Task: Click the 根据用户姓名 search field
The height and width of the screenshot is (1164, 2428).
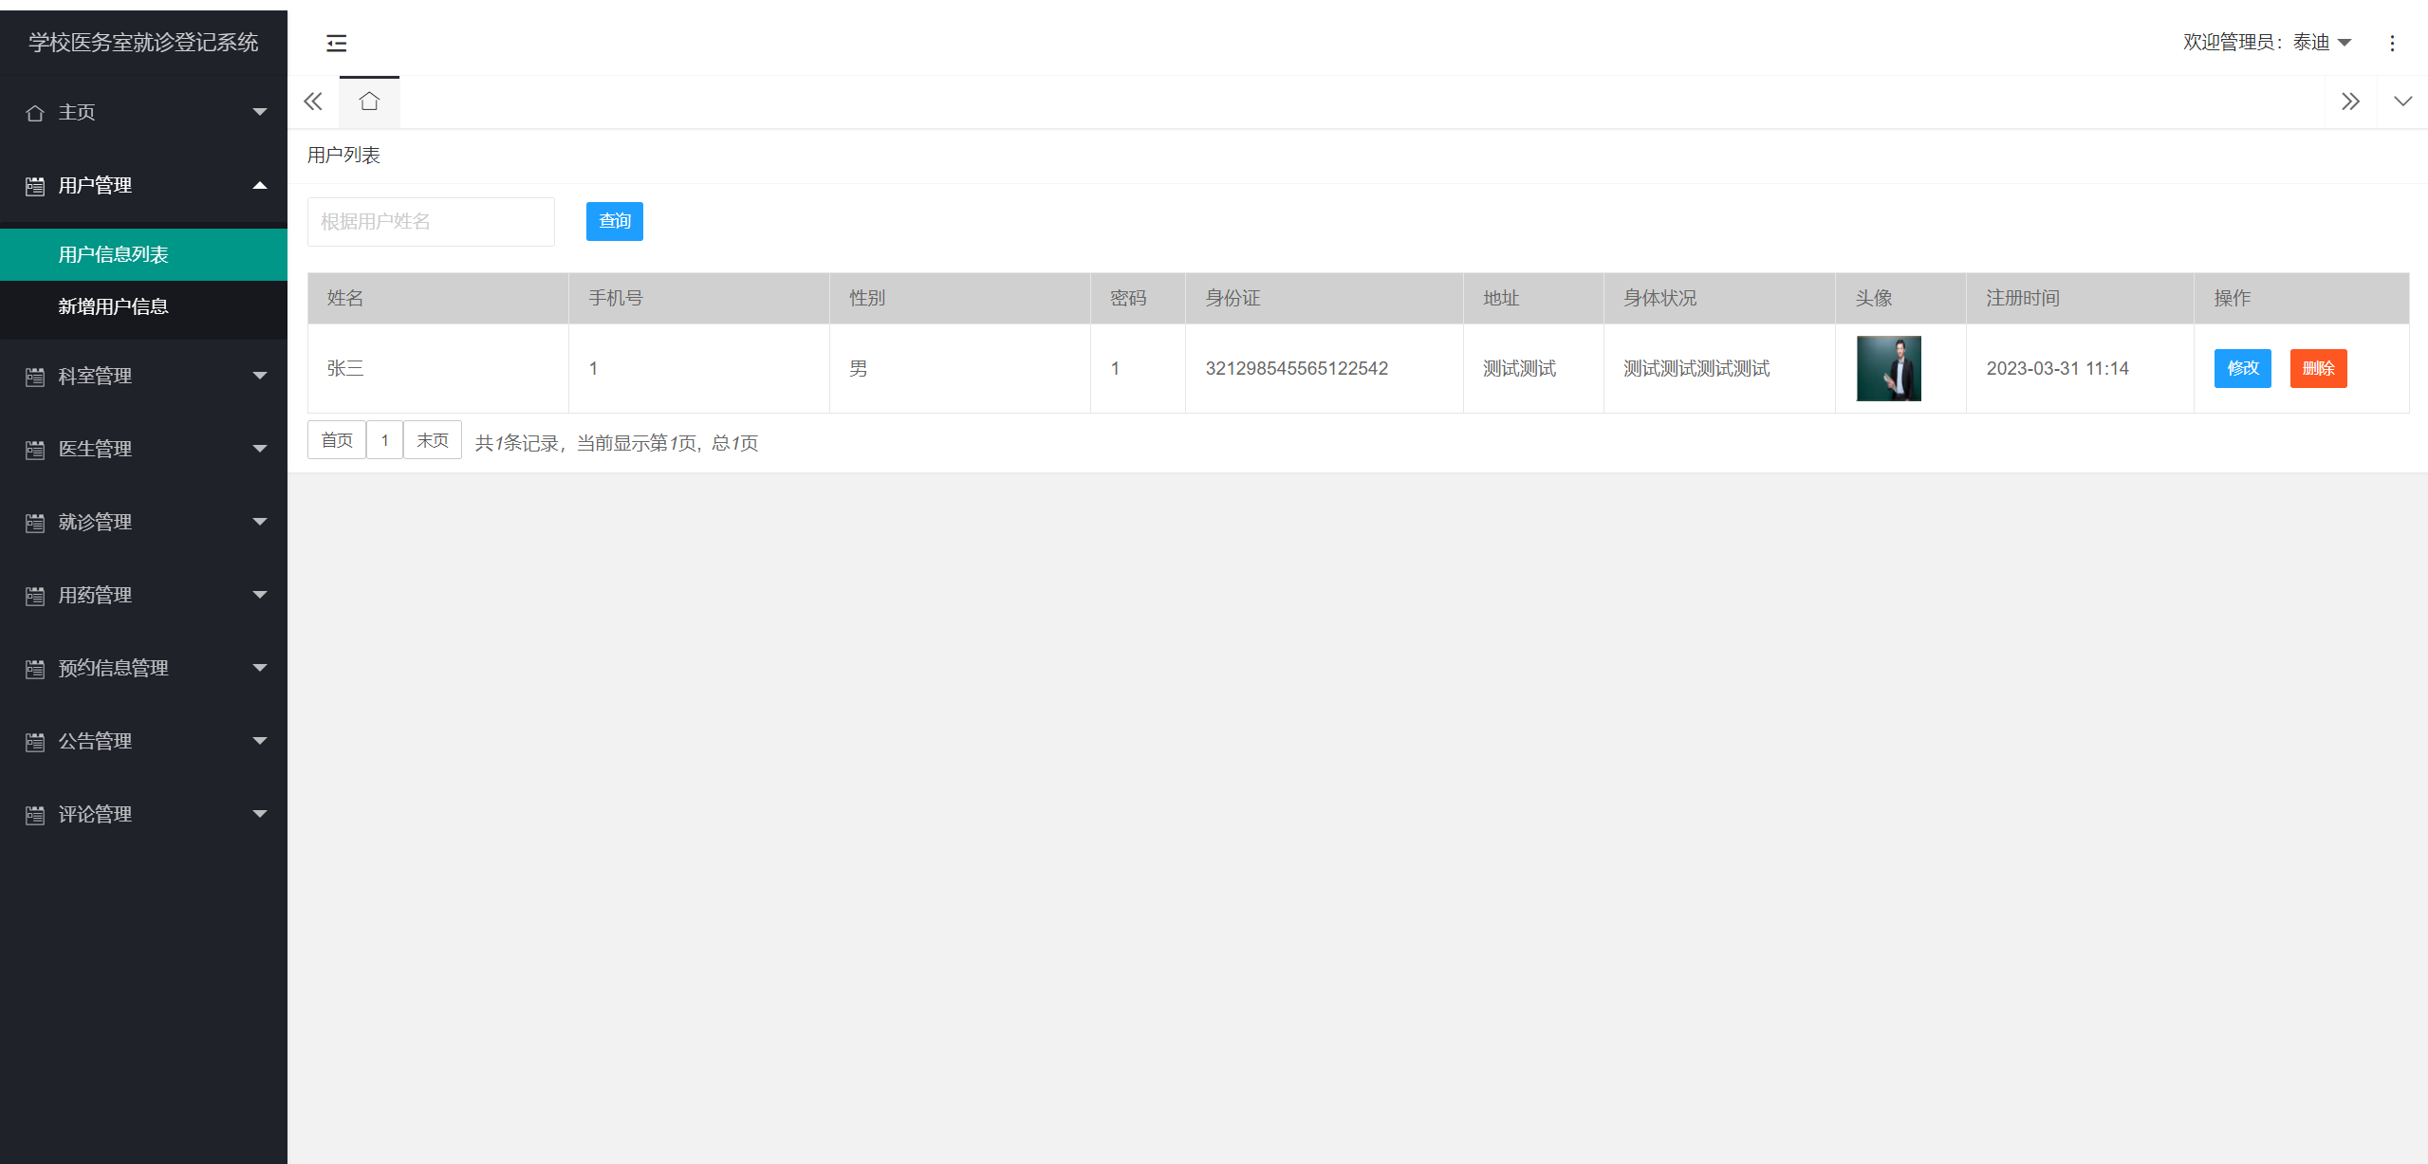Action: coord(431,222)
